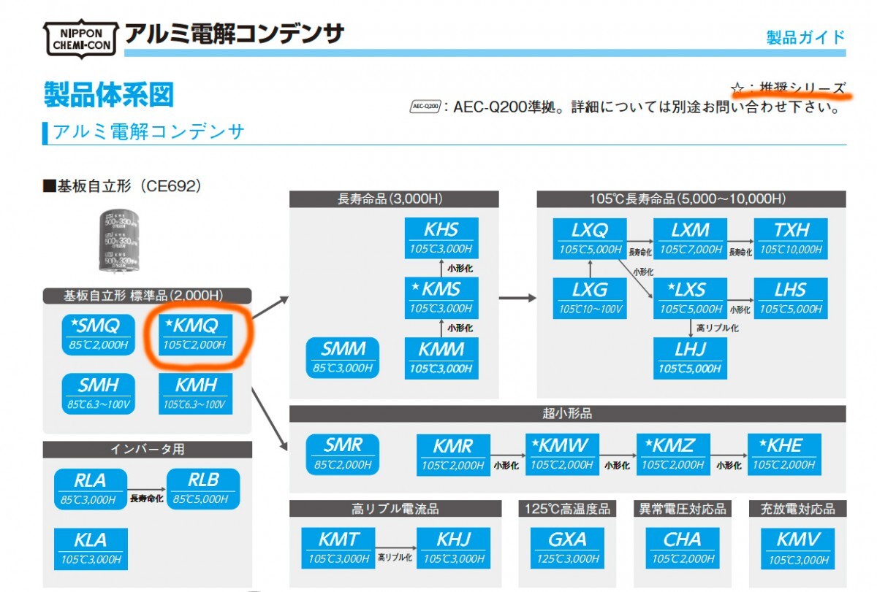This screenshot has height=592, width=877.
Task: Click the RLA inverter series box
Action: (x=90, y=489)
